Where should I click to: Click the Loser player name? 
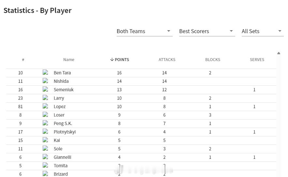59,115
